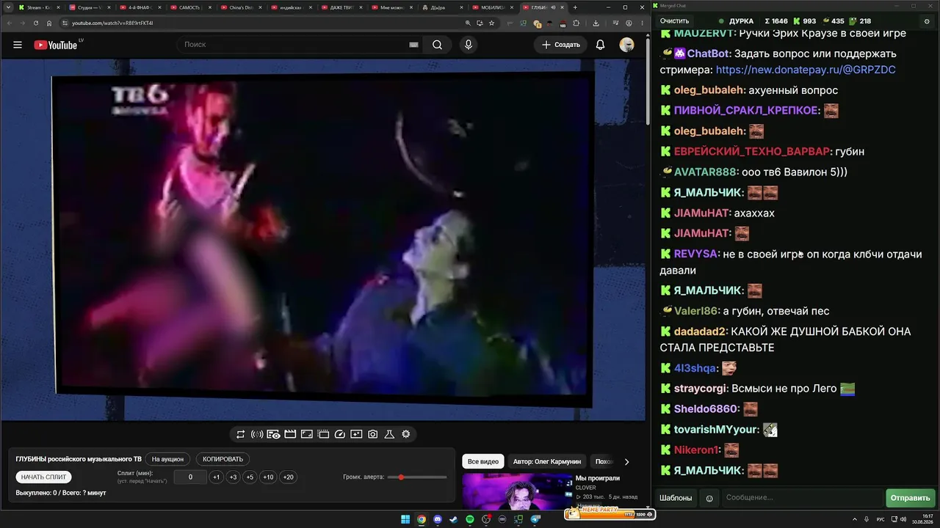This screenshot has height=528, width=940.
Task: Switch to the МОБИЛИЗАЦИЯ browser tab
Action: [x=494, y=7]
